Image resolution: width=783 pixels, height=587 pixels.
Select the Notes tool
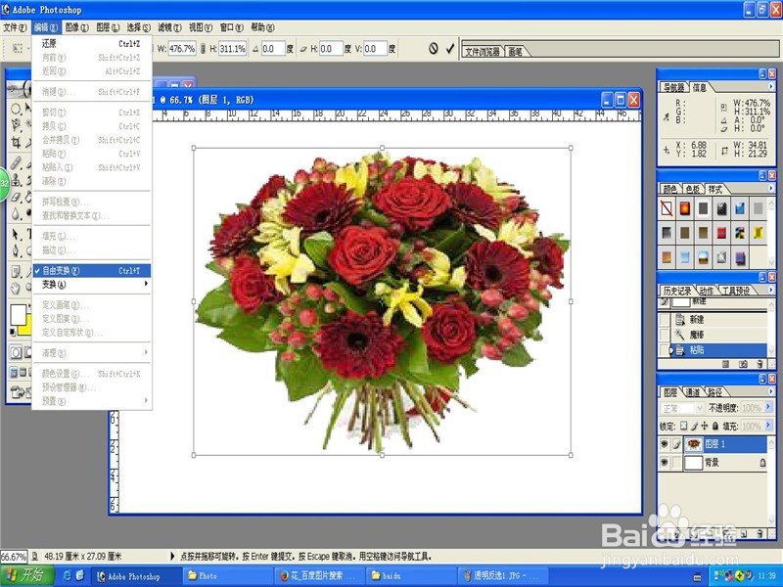coord(16,271)
